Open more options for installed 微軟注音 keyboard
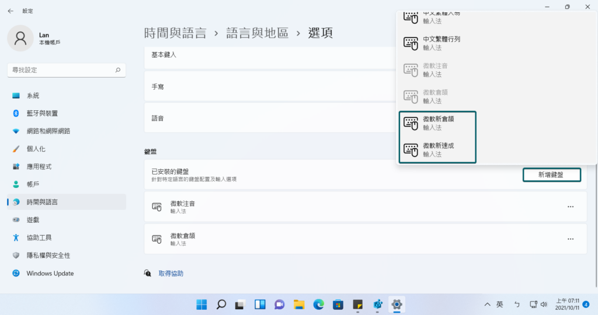This screenshot has width=598, height=315. (x=571, y=207)
